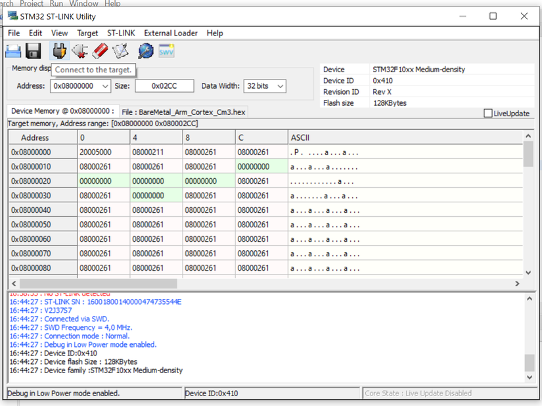Click the Device flash Size : 128KBytes log line
The height and width of the screenshot is (406, 542).
pos(74,362)
